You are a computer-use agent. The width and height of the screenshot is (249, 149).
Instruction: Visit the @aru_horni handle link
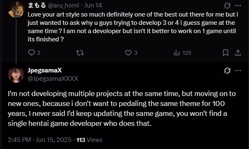coord(63,5)
